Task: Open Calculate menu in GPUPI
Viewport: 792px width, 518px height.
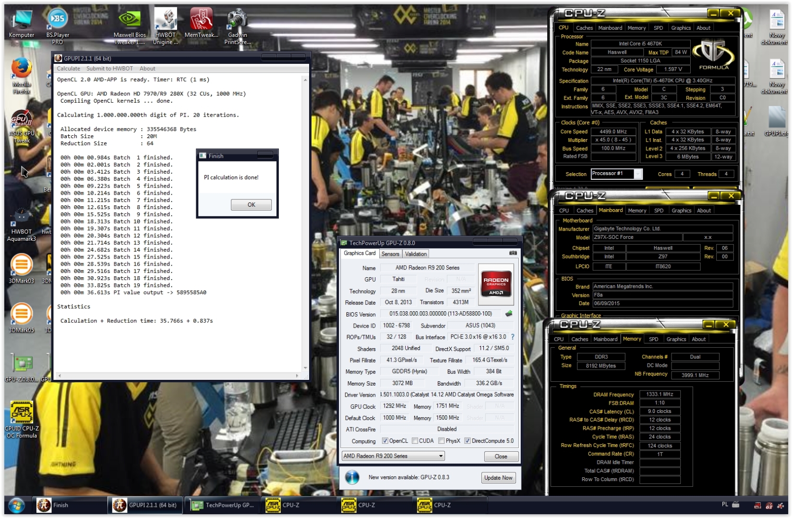Action: tap(69, 69)
